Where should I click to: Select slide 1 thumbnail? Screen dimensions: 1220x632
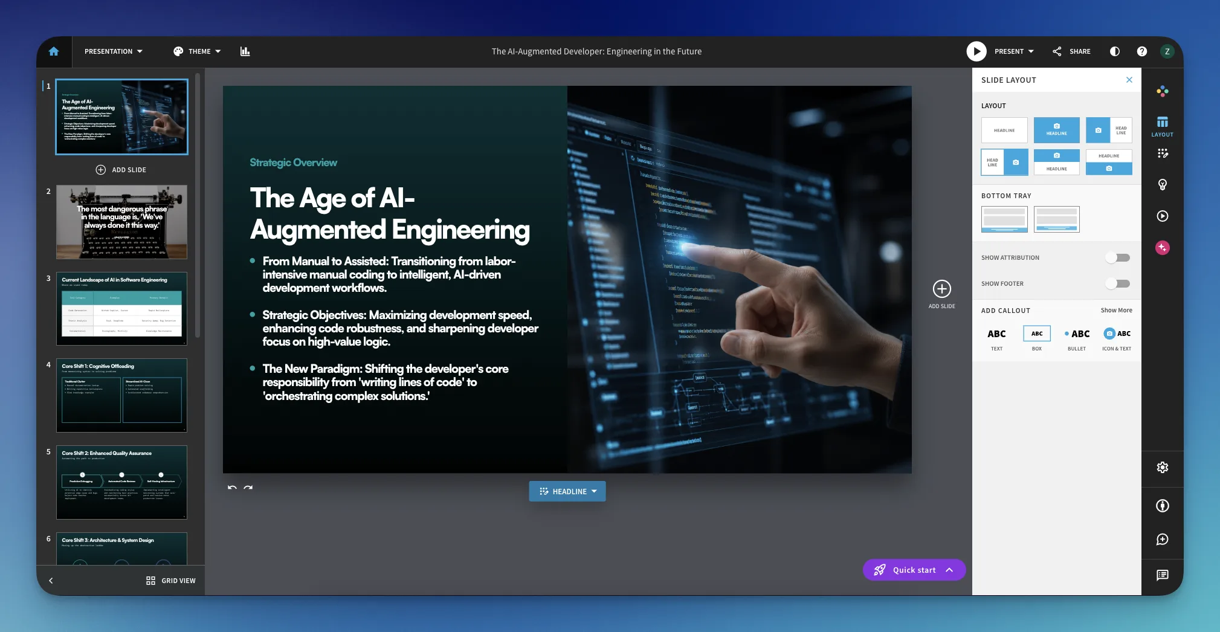121,117
